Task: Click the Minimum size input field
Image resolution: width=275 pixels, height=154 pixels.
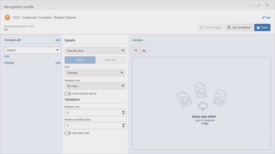Action: pos(95,113)
